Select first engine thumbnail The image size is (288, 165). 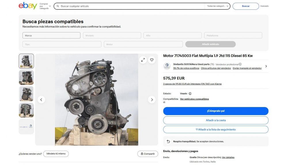click(26, 61)
